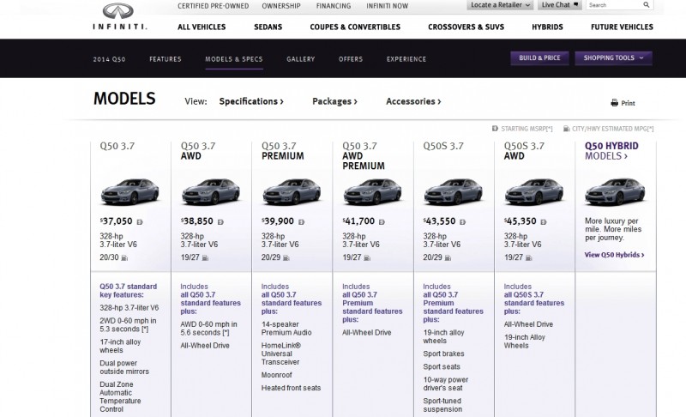Switch to the Gallery tab
The height and width of the screenshot is (417, 686).
click(x=301, y=59)
